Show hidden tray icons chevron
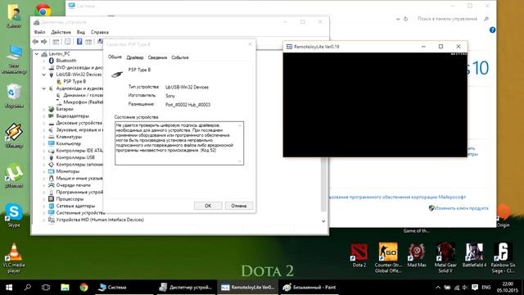The image size is (524, 295). [x=438, y=288]
